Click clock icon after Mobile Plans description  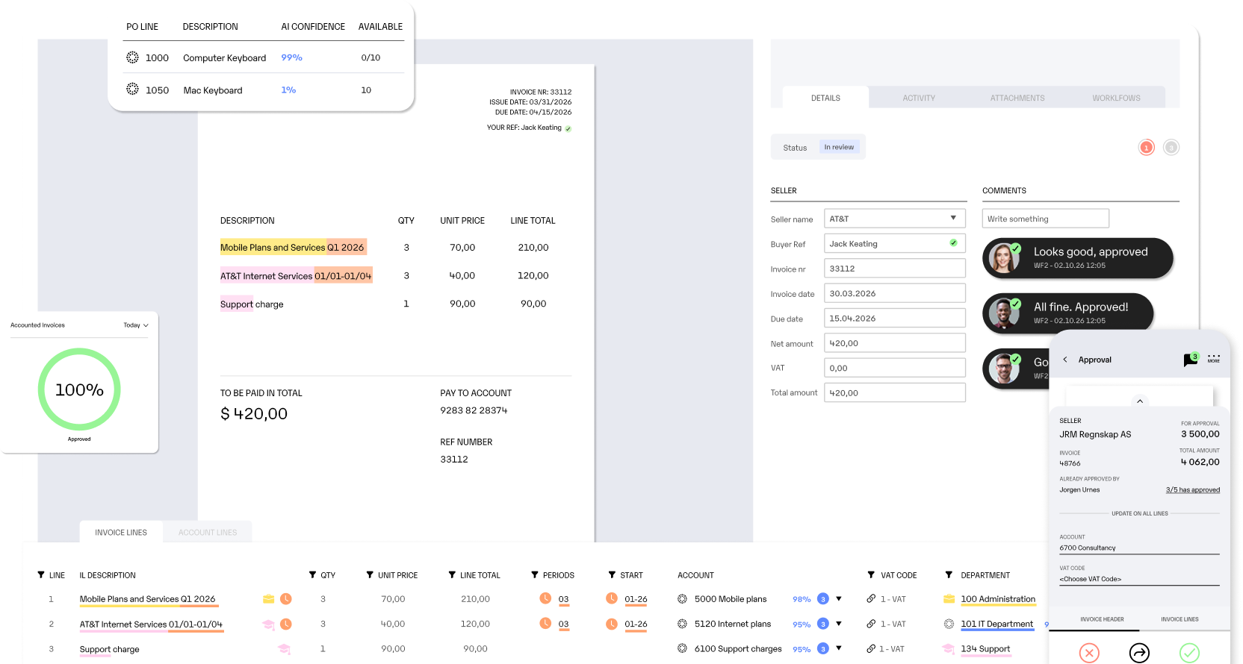pyautogui.click(x=286, y=599)
